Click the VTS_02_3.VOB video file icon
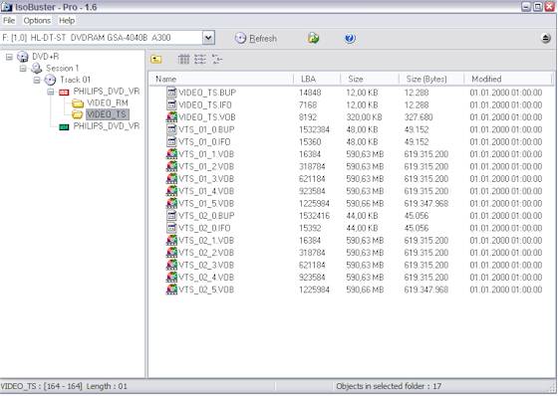The image size is (558, 396). tap(171, 266)
